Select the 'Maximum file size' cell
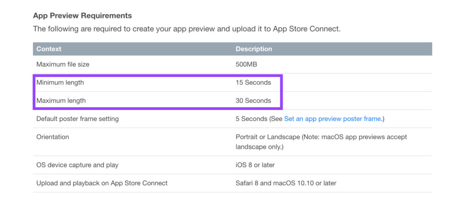 click(x=64, y=64)
